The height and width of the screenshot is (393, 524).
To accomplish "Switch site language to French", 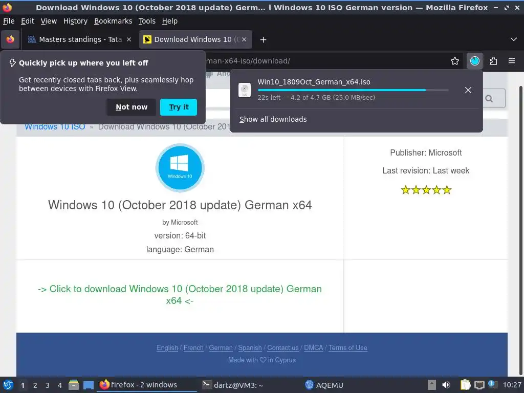I will coord(193,348).
